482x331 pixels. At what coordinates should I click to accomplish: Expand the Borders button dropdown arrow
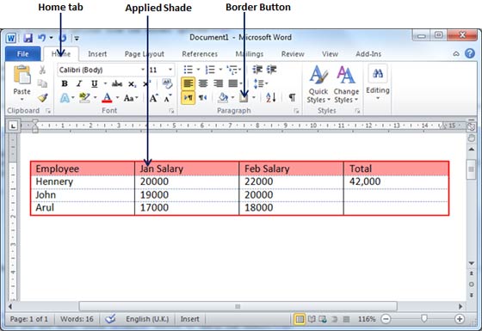[x=254, y=98]
